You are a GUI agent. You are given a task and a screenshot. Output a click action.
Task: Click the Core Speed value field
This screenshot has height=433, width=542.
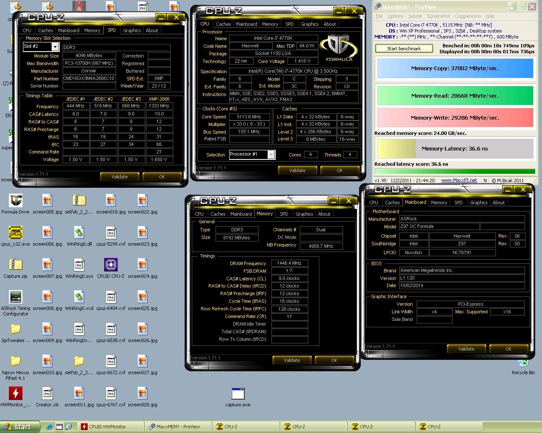pos(249,117)
